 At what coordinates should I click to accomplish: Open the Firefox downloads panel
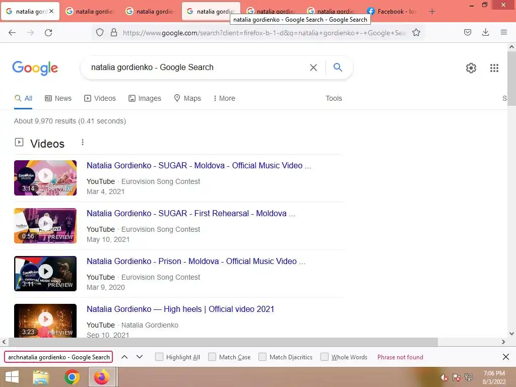[485, 32]
